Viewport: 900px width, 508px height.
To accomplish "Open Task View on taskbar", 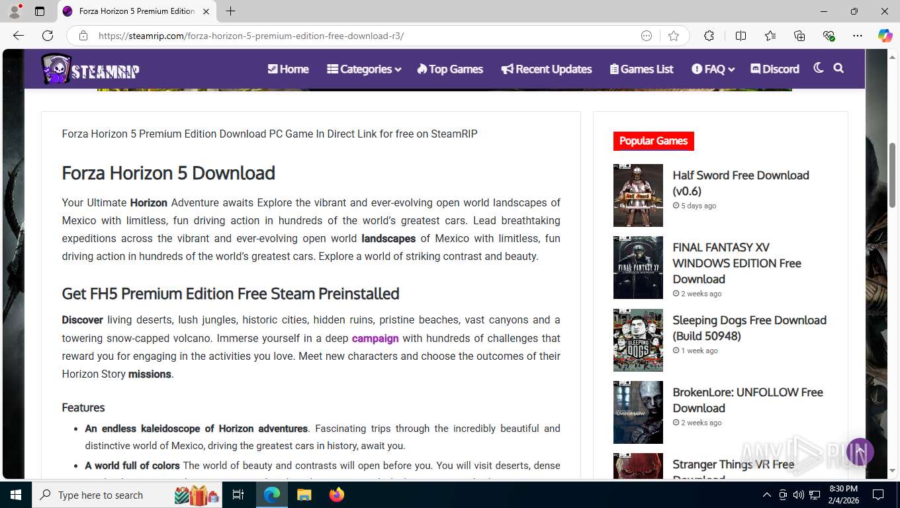I will tap(238, 495).
